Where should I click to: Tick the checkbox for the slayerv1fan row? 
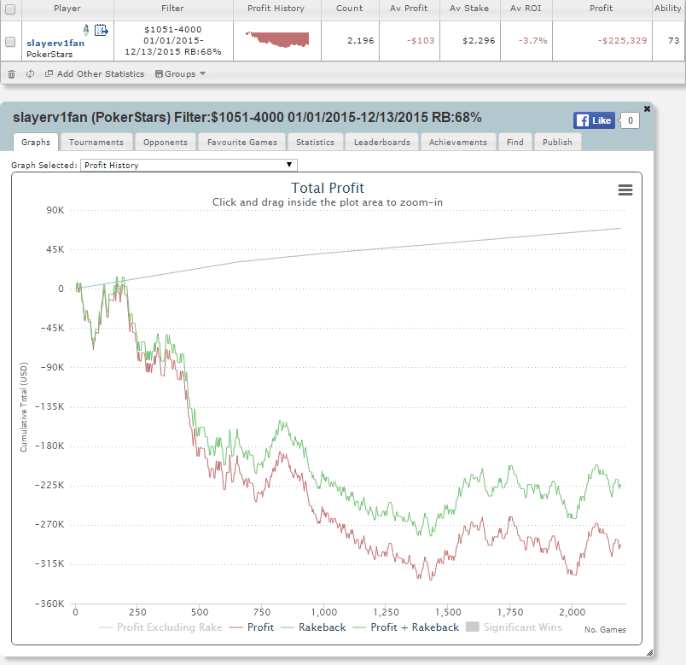click(x=10, y=42)
